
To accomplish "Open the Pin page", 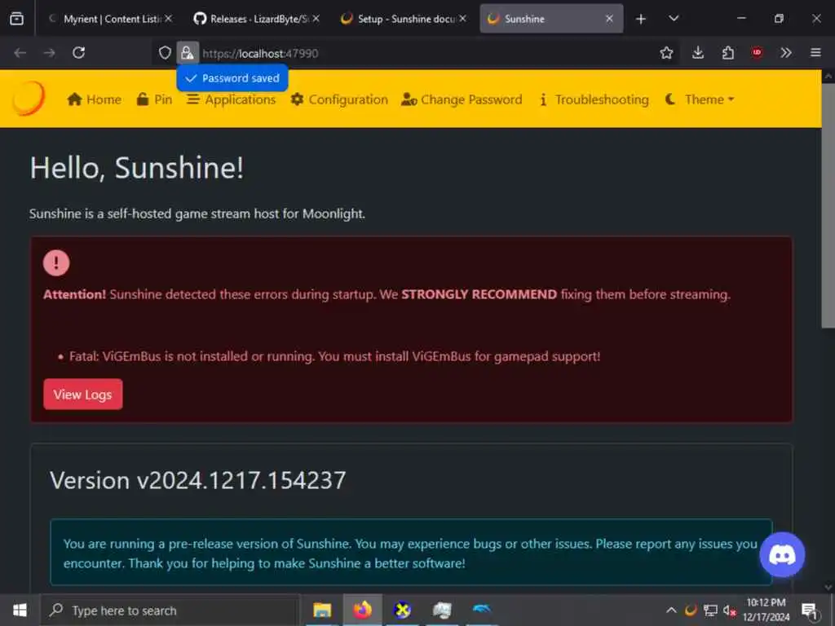I will coord(154,99).
